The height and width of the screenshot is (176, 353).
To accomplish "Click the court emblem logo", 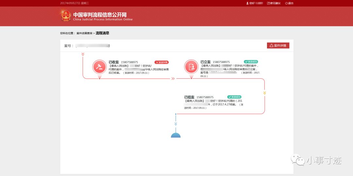I will pos(66,16).
